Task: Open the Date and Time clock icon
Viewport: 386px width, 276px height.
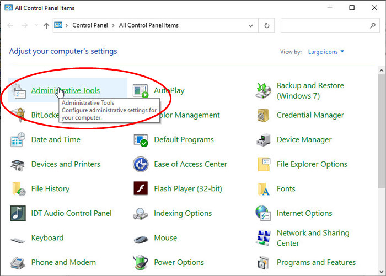Action: [18, 140]
